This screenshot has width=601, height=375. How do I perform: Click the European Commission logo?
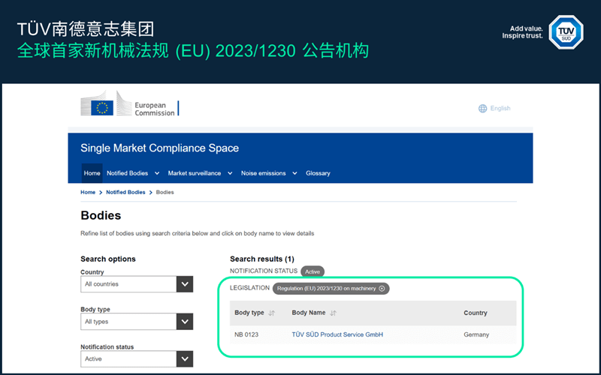pos(129,106)
